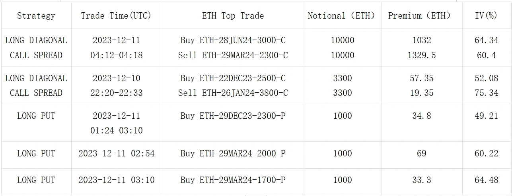This screenshot has width=512, height=196.
Task: Select the Trade Time(UTC) header cell
Action: [x=116, y=16]
